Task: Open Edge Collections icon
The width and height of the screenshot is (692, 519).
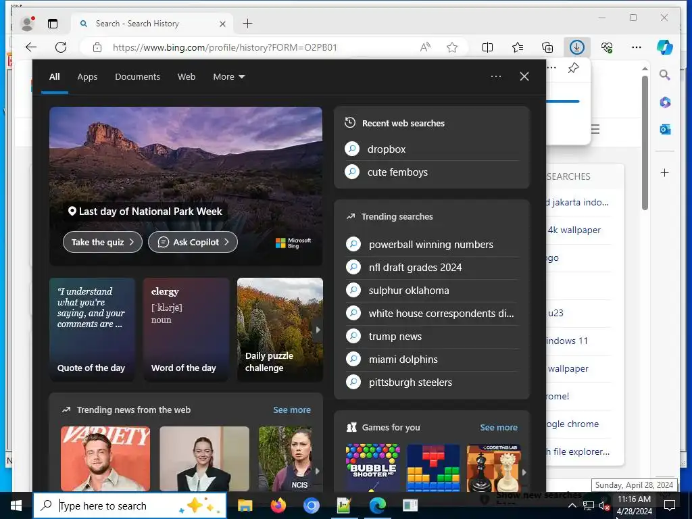Action: point(547,47)
